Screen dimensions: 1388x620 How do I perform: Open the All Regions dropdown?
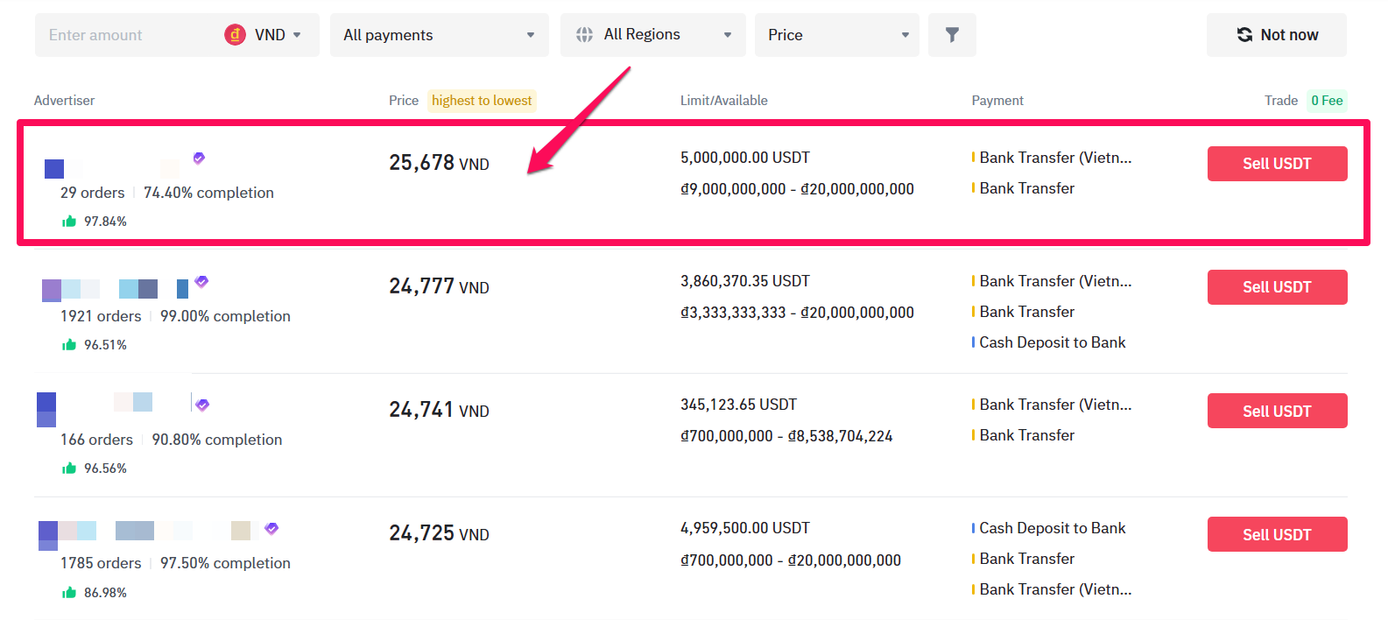pos(652,35)
